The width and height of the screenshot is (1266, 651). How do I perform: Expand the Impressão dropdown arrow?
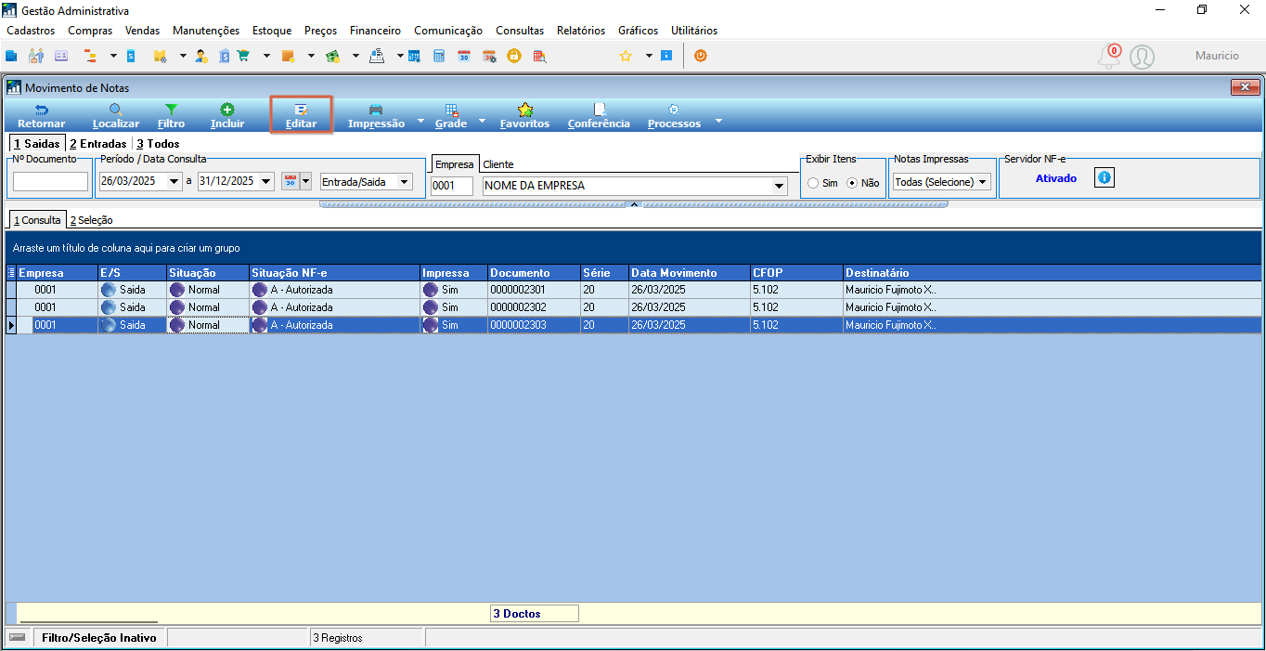[420, 121]
